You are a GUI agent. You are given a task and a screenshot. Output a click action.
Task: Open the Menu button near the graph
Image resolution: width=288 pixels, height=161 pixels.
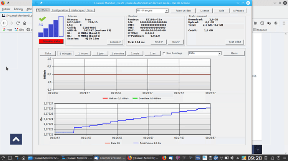click(x=234, y=54)
